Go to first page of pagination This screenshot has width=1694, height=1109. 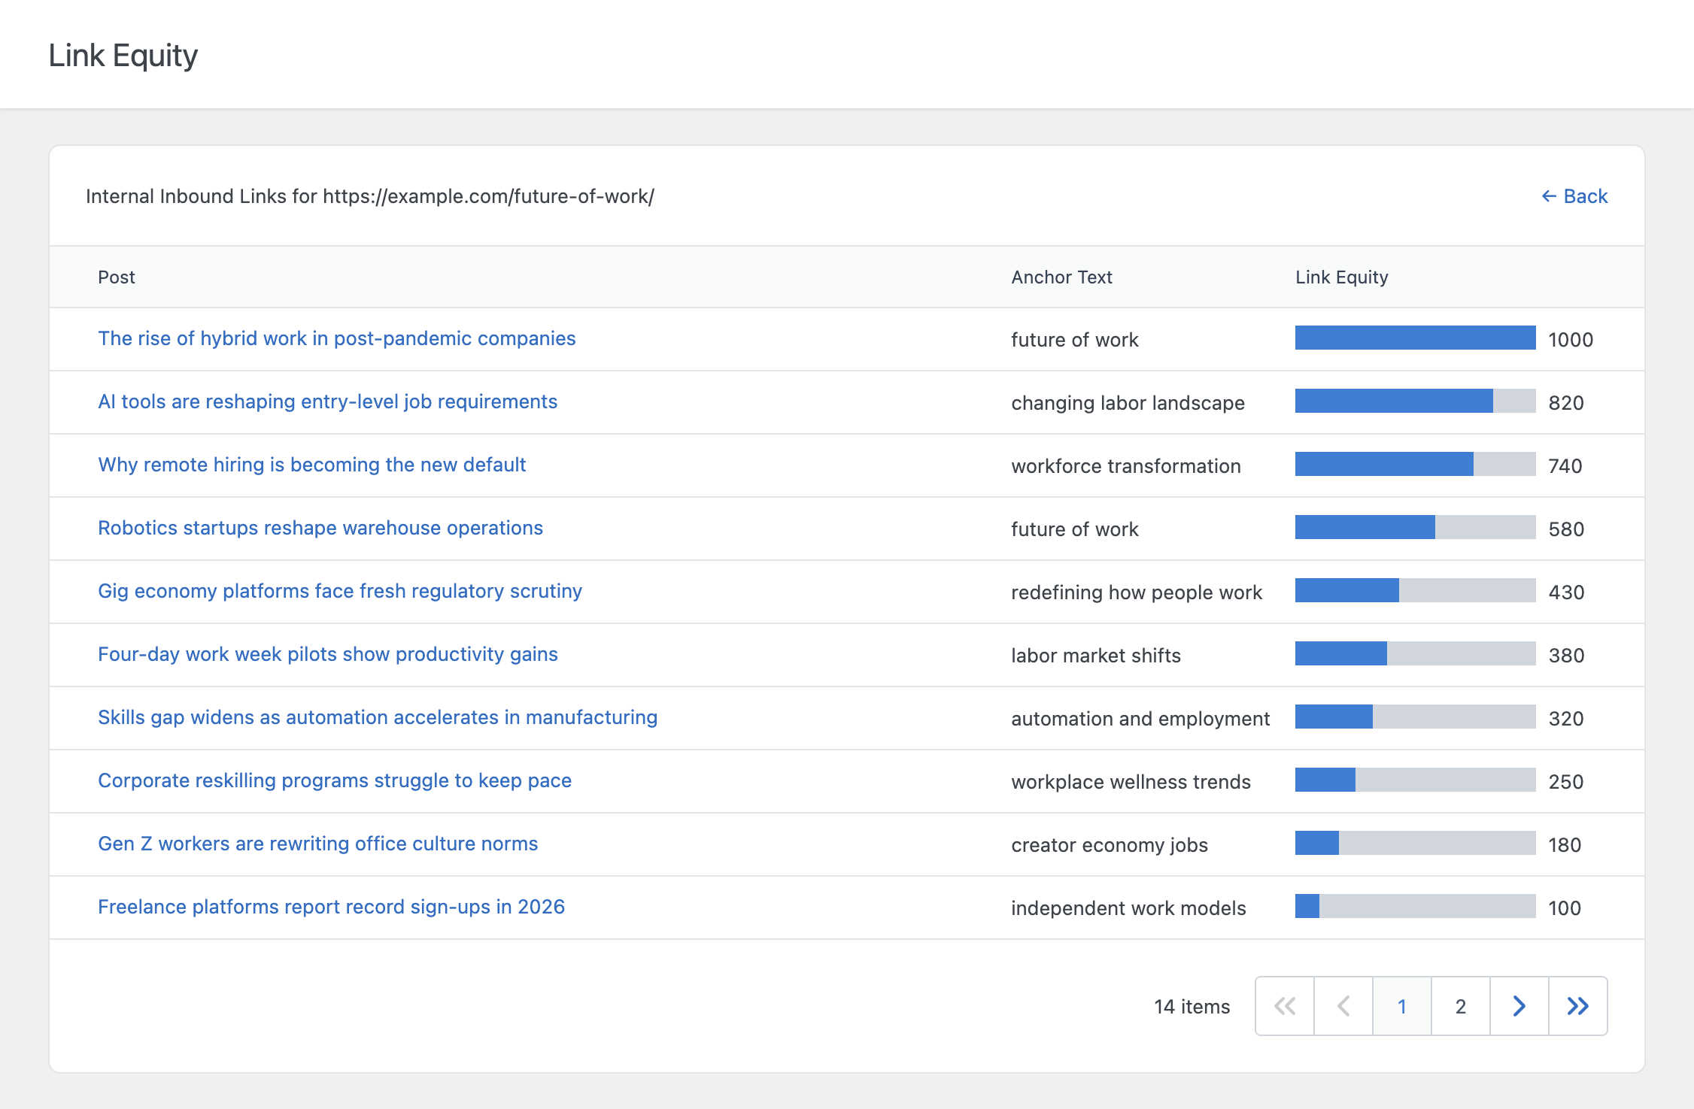[x=1285, y=1006]
